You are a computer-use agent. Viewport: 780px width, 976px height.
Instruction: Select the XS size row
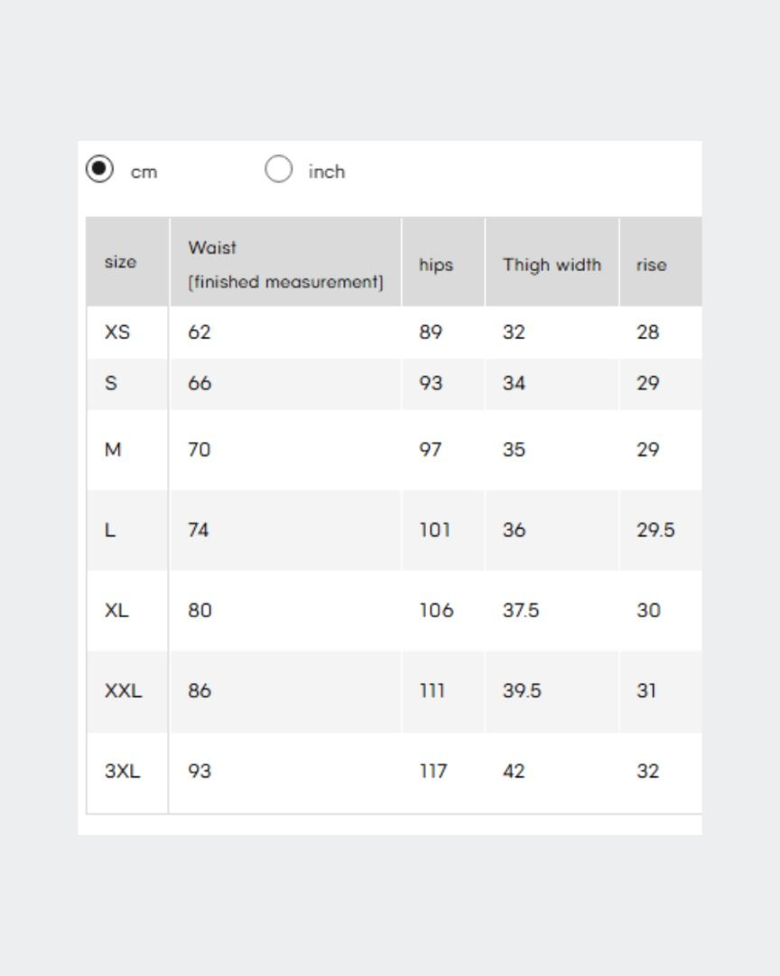click(x=395, y=333)
